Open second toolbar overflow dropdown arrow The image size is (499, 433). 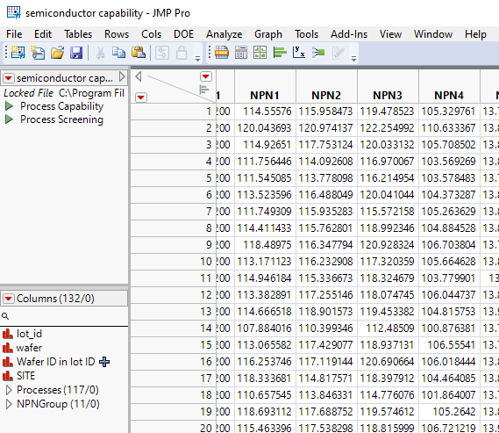tap(353, 59)
